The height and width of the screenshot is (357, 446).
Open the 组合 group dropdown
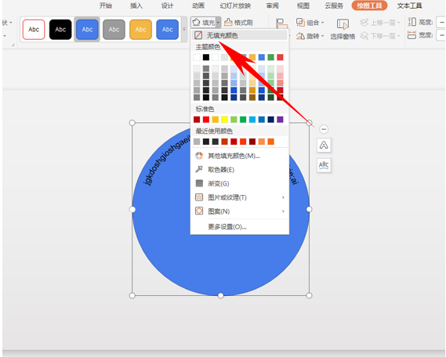pyautogui.click(x=310, y=23)
